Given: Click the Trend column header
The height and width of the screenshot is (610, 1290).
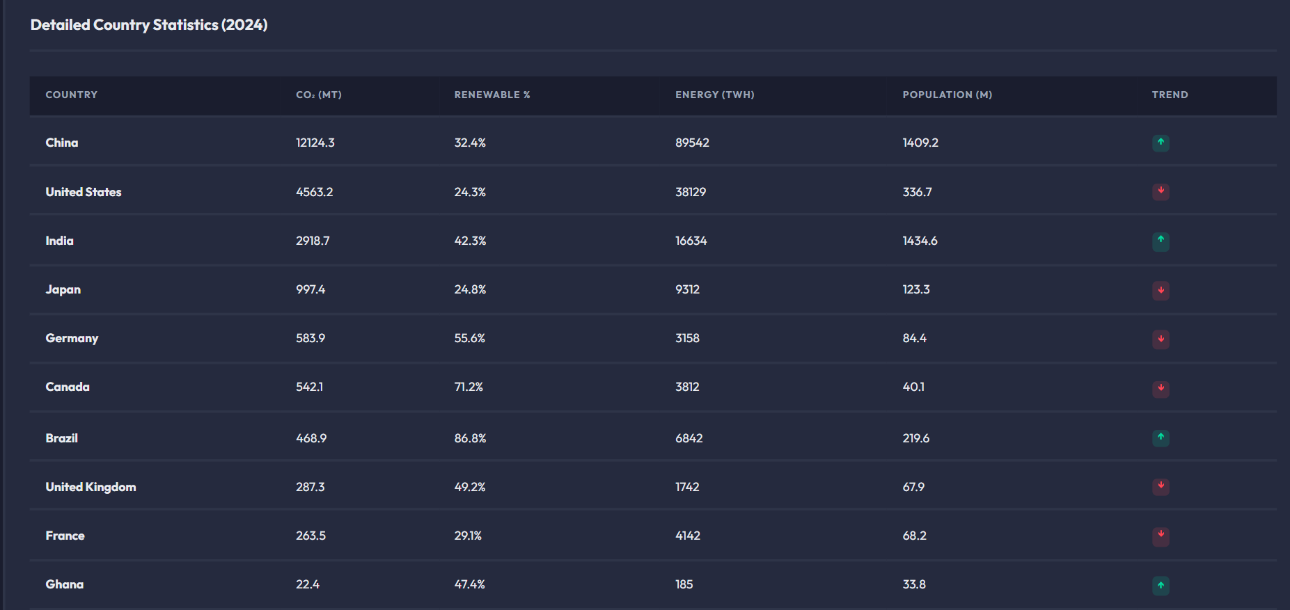Looking at the screenshot, I should tap(1170, 95).
